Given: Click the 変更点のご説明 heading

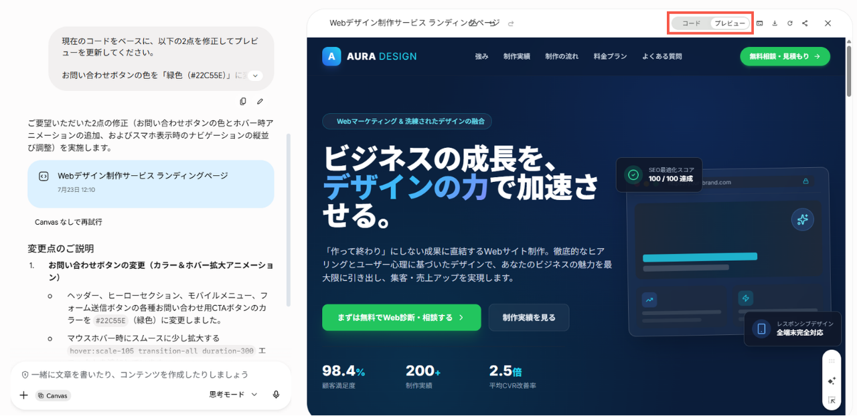Looking at the screenshot, I should pos(60,249).
